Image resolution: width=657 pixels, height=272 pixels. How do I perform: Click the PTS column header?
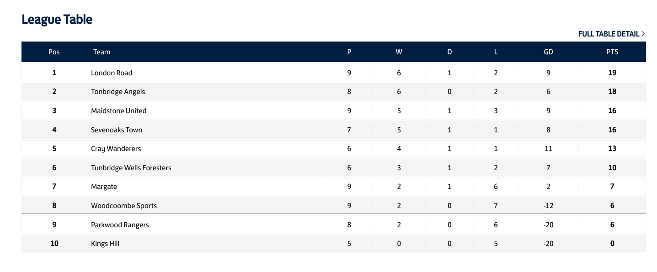click(612, 52)
